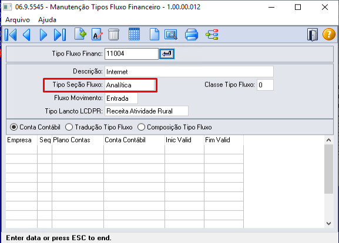Open the Ajuda menu
The height and width of the screenshot is (243, 339).
[x=47, y=20]
